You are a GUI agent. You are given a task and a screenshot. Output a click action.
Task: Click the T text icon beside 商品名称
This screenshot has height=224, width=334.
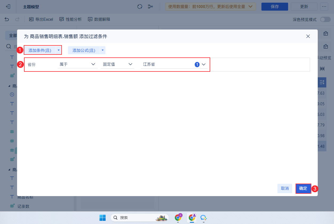coord(12,197)
